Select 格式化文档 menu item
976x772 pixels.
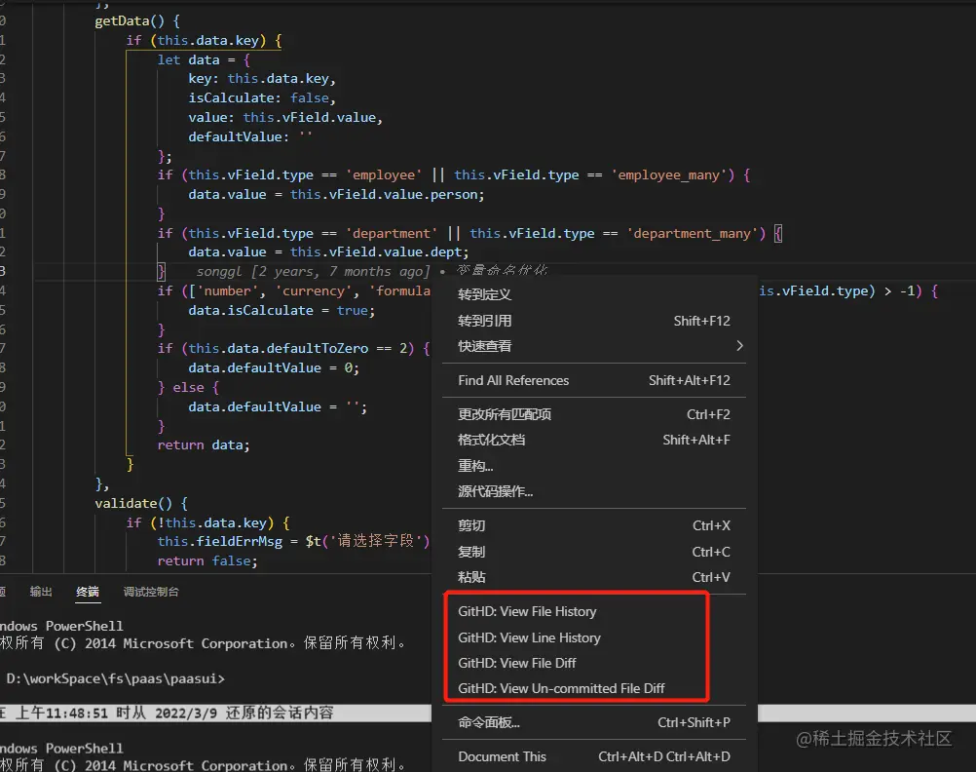pos(594,441)
